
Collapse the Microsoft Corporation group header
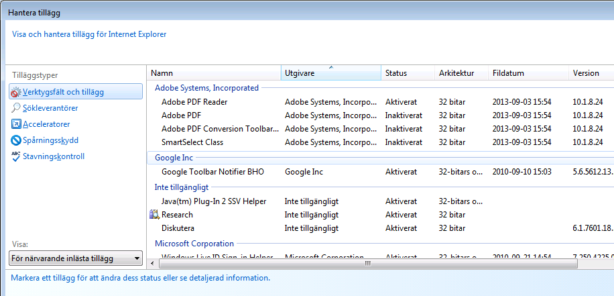(x=194, y=244)
